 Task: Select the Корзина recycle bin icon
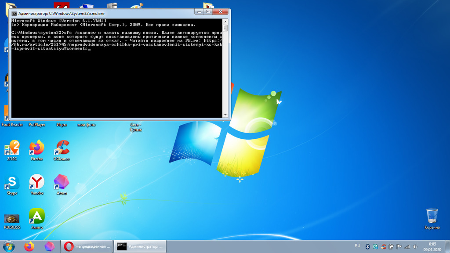tap(432, 219)
